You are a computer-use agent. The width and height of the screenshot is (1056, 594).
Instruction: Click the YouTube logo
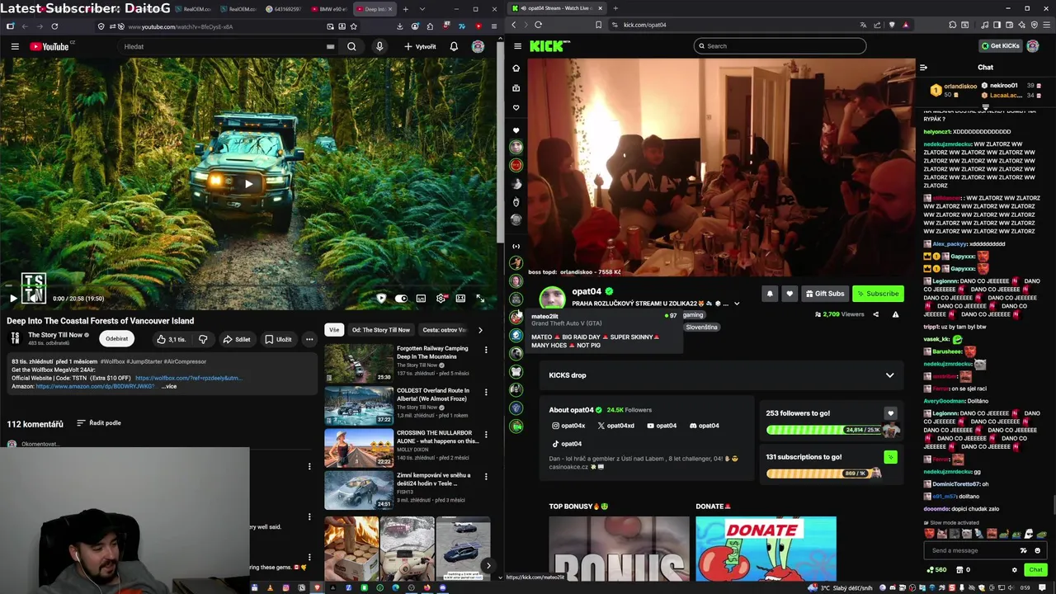click(51, 46)
